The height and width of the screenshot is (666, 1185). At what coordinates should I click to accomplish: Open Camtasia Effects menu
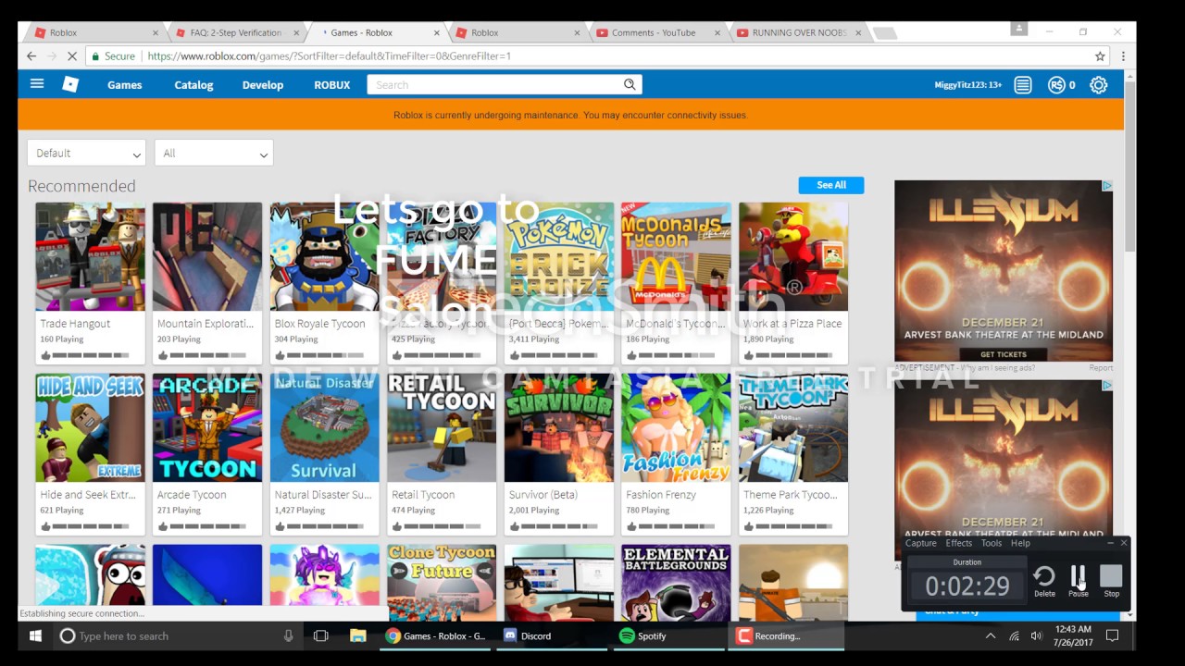[x=959, y=543]
